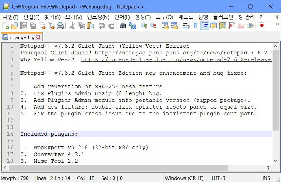281x183 pixels.
Task: Open the Why Yellow Vest news link
Action: click(x=177, y=60)
